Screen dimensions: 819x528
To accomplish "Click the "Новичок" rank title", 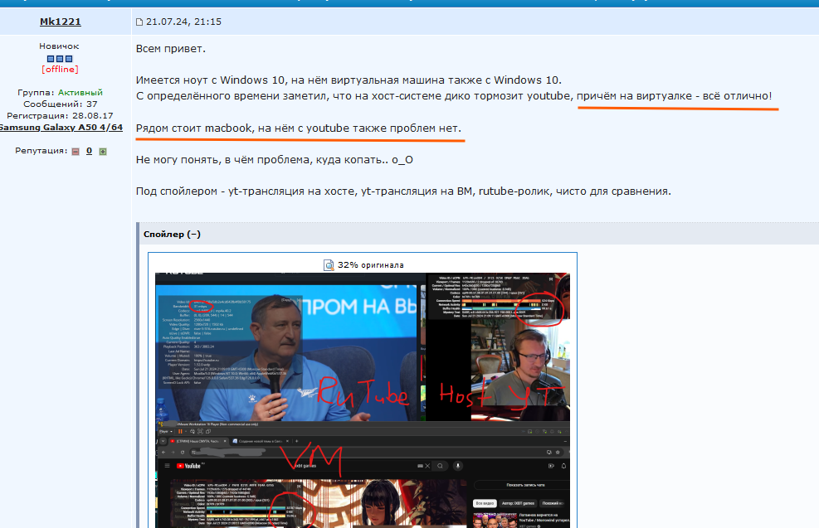I will click(59, 46).
